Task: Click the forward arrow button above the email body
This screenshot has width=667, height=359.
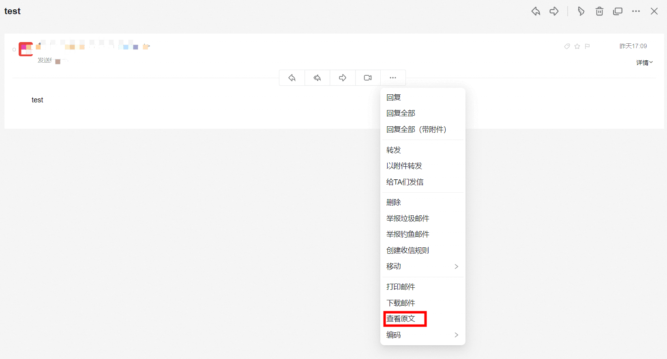Action: (343, 78)
